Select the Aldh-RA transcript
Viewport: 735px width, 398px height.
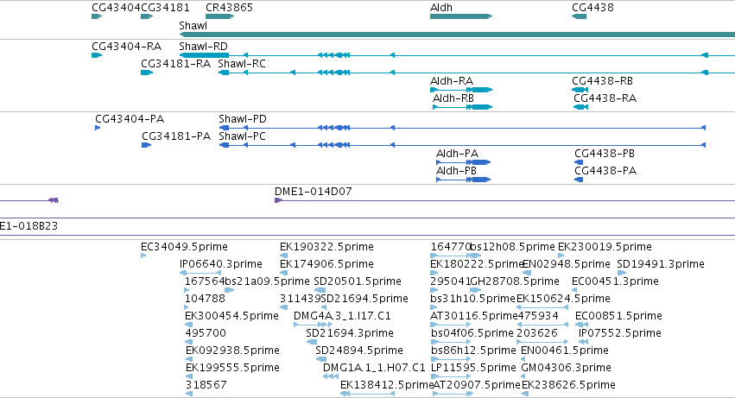461,90
